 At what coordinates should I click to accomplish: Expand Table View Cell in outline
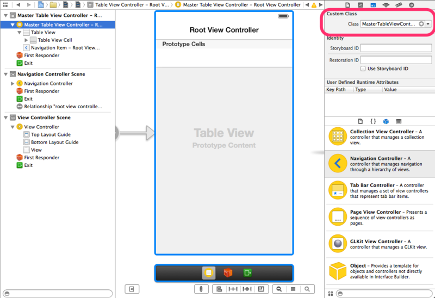(x=26, y=40)
